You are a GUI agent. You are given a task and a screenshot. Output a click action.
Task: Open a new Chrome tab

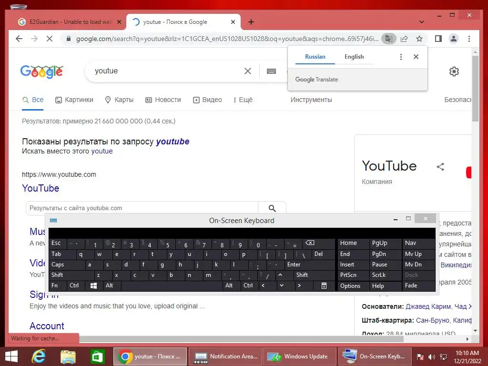coord(251,22)
